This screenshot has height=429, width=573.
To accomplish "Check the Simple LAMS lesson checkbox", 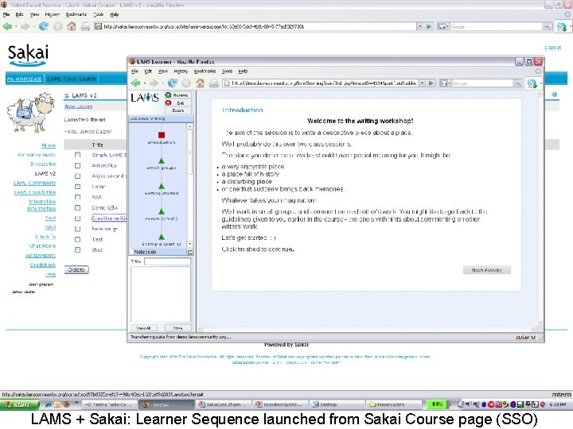I will click(77, 155).
